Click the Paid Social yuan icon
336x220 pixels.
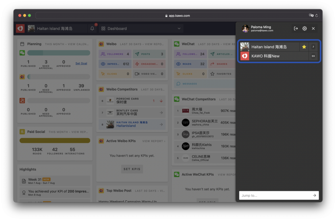(x=22, y=132)
